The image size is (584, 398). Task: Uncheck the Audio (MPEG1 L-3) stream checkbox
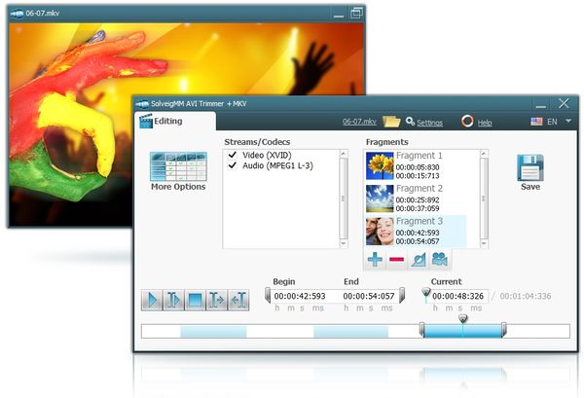233,165
